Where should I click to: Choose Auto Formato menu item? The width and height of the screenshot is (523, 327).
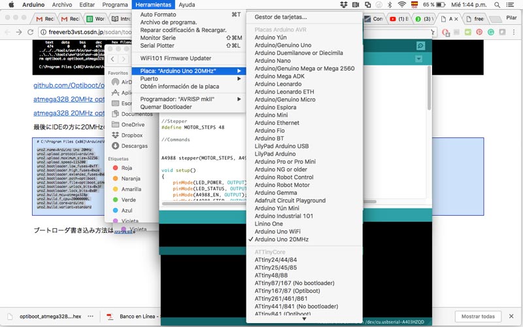[189, 14]
